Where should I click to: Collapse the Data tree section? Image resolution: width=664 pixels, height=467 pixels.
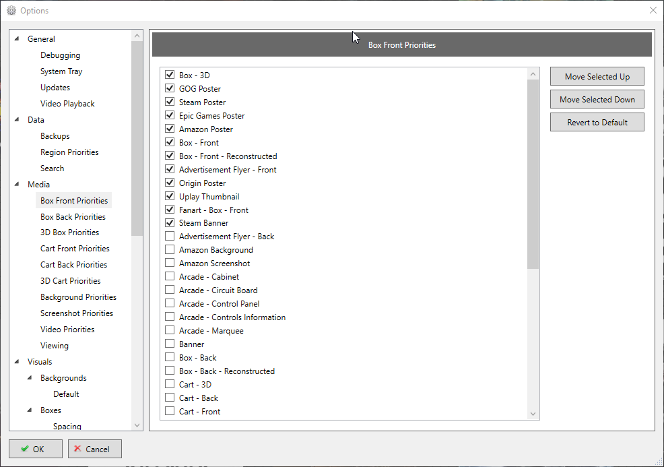(17, 119)
